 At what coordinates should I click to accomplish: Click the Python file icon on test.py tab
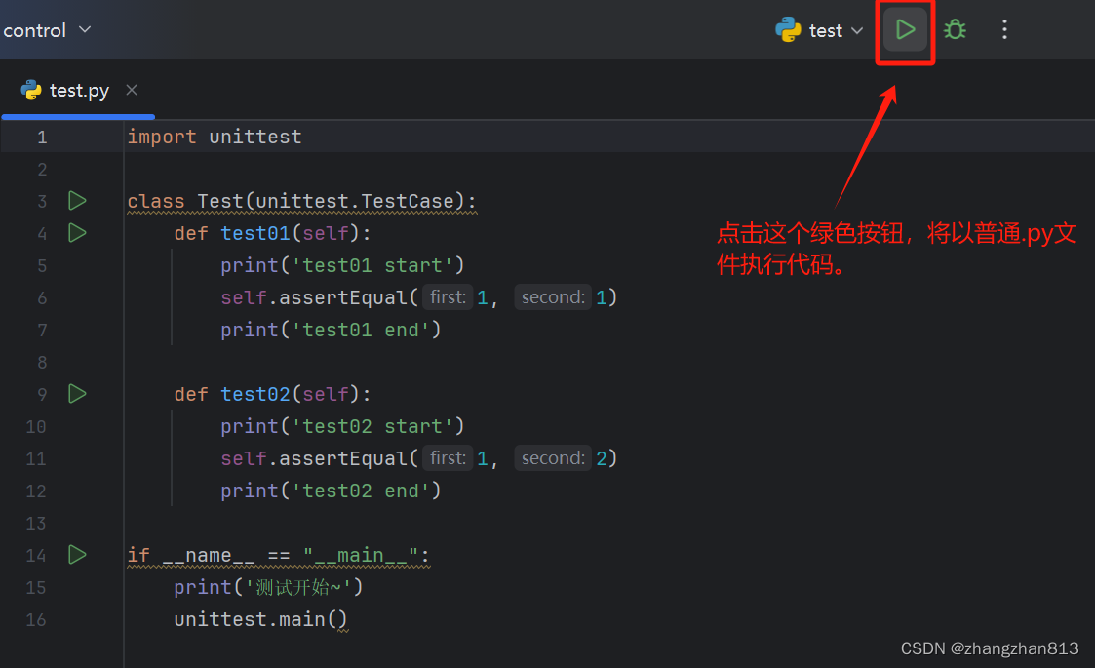(31, 90)
